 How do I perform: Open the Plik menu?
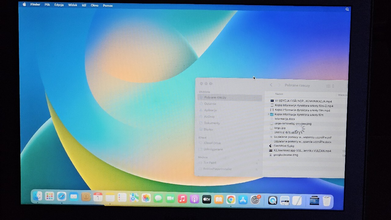(x=47, y=5)
